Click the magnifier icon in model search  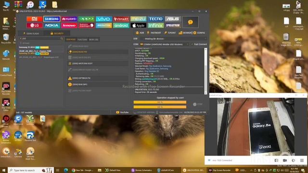click(62, 38)
